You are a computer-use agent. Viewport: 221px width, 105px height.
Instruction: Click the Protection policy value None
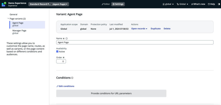(x=93, y=29)
